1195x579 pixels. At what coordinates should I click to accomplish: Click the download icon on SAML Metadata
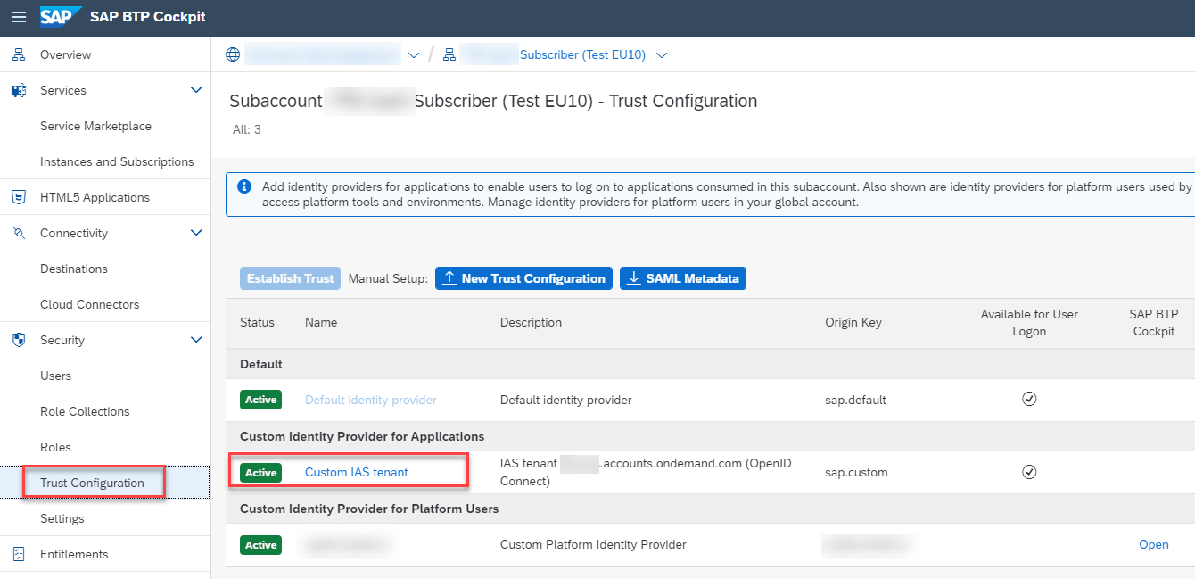[x=634, y=278]
